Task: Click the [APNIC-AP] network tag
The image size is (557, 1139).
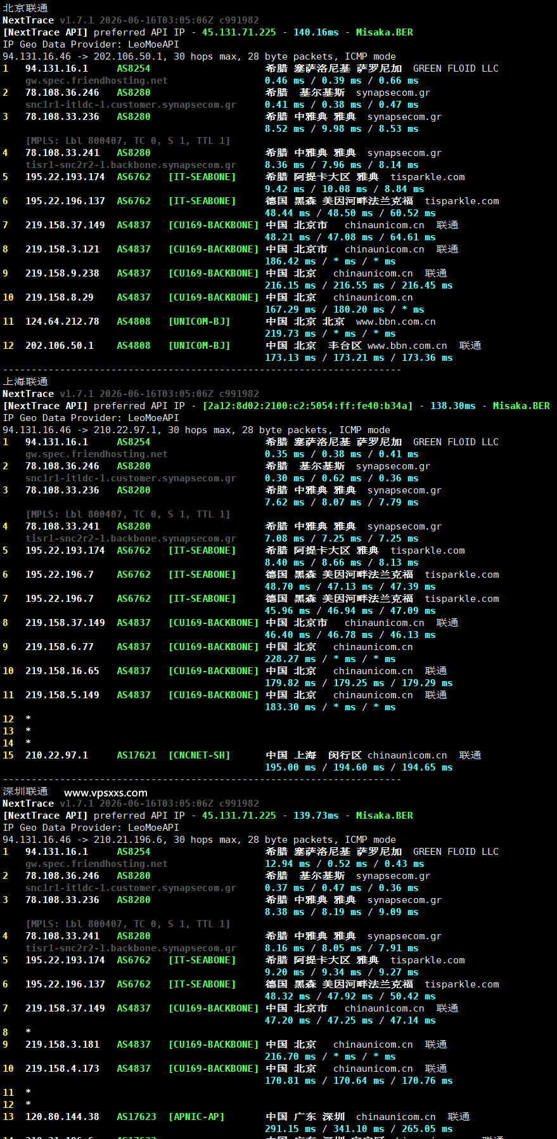Action: [196, 1117]
